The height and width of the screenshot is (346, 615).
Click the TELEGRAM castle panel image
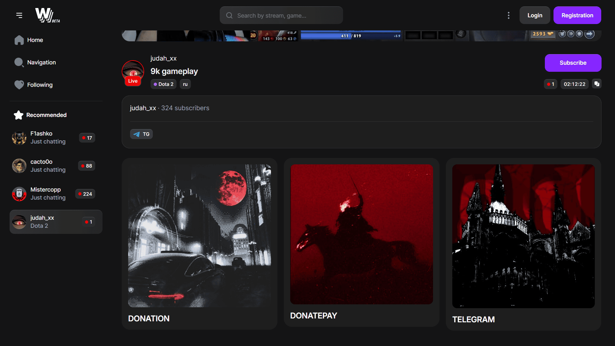[x=523, y=236]
